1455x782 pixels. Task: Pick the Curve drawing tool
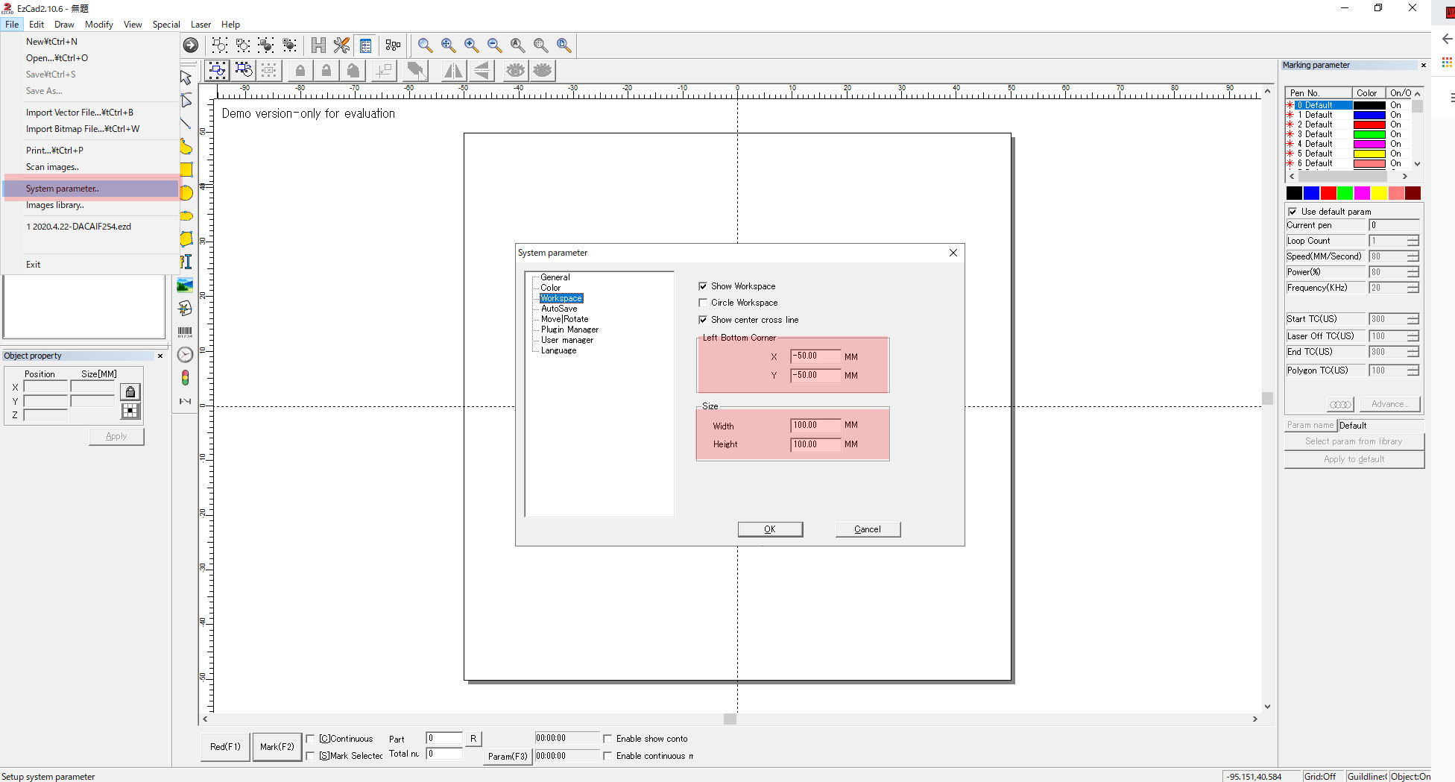coord(186,147)
